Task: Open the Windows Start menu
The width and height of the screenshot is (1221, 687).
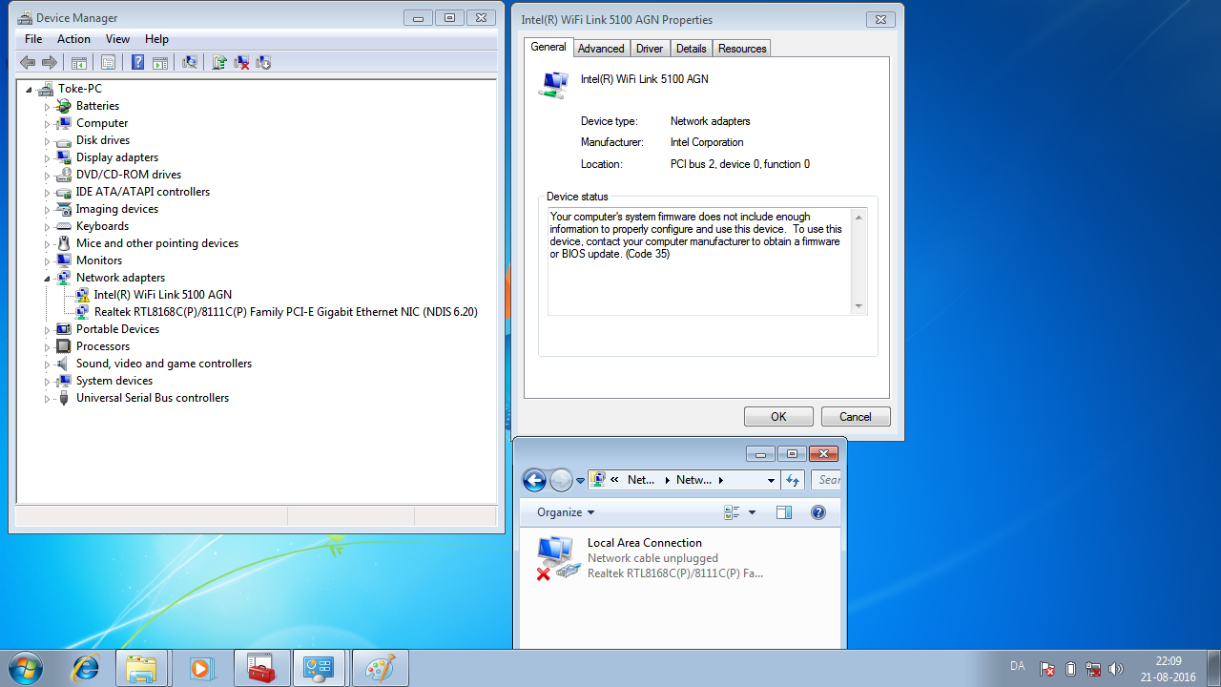Action: coord(26,668)
